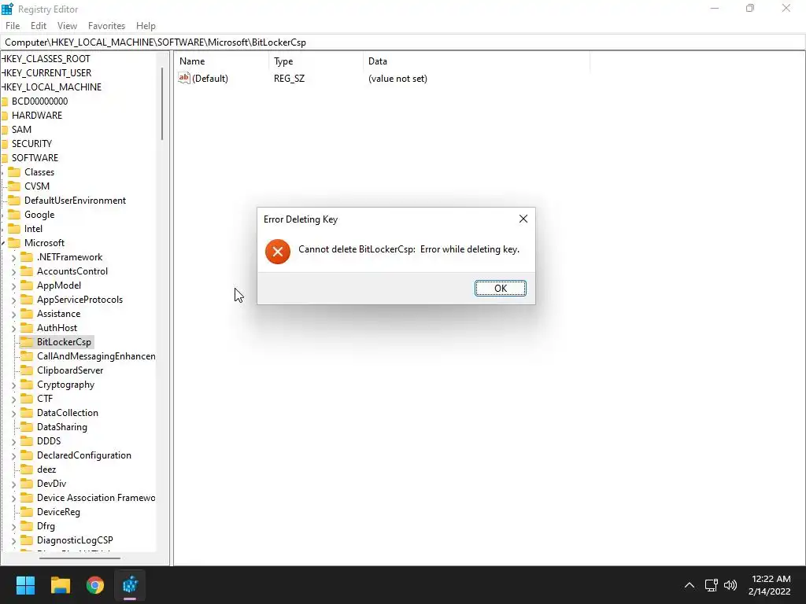Click OK in the Error Deleting Key dialog

tap(500, 288)
